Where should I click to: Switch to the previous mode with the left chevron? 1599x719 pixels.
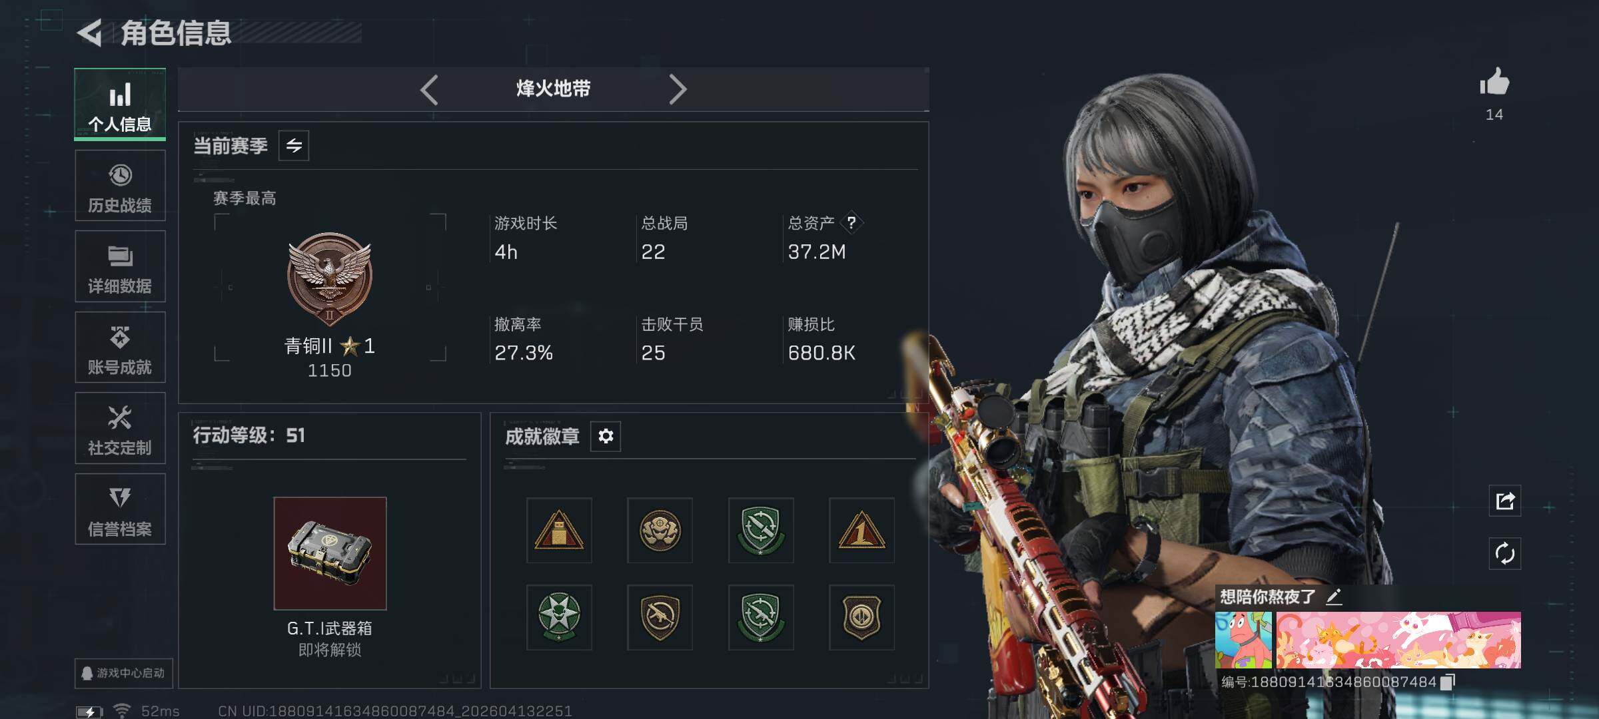[x=430, y=89]
